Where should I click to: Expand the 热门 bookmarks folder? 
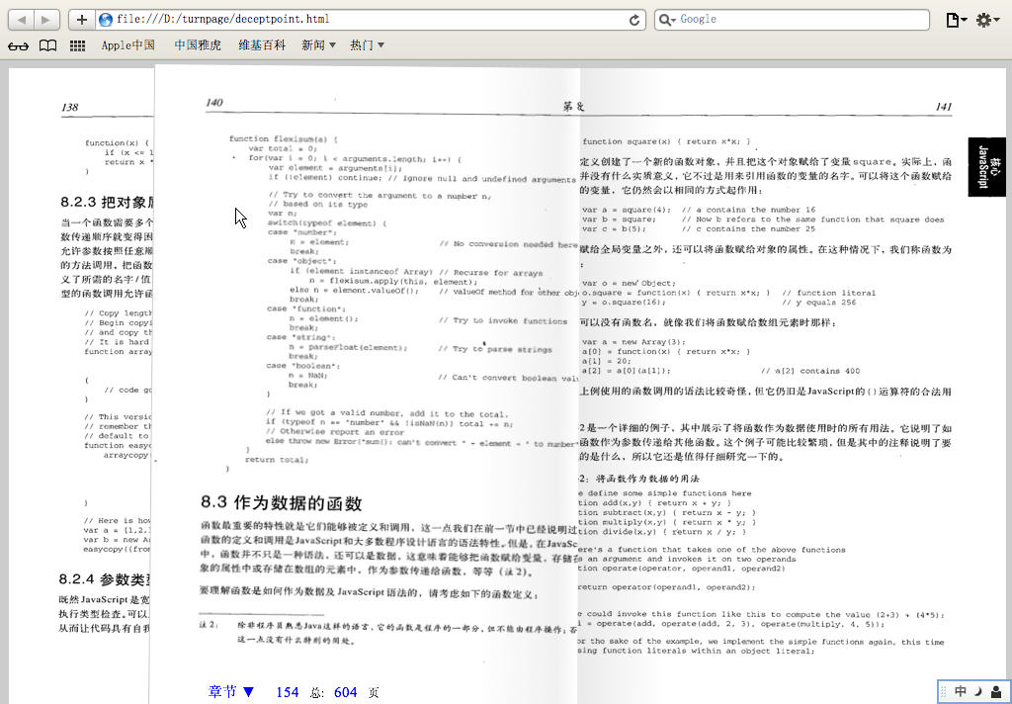367,45
